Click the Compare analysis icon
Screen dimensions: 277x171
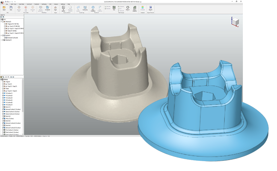click(x=142, y=8)
